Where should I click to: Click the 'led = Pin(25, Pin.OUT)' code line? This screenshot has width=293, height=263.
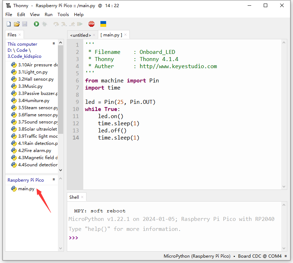[x=120, y=102]
